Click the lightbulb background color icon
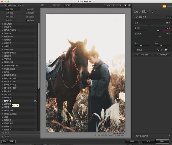The width and height of the screenshot is (172, 145). pyautogui.click(x=126, y=5)
